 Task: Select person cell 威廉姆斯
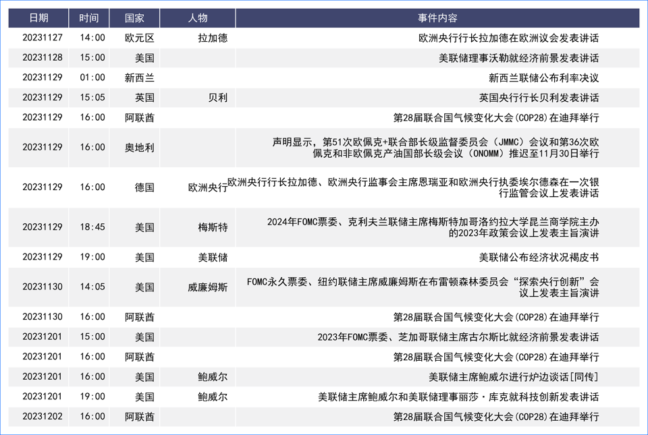point(208,287)
